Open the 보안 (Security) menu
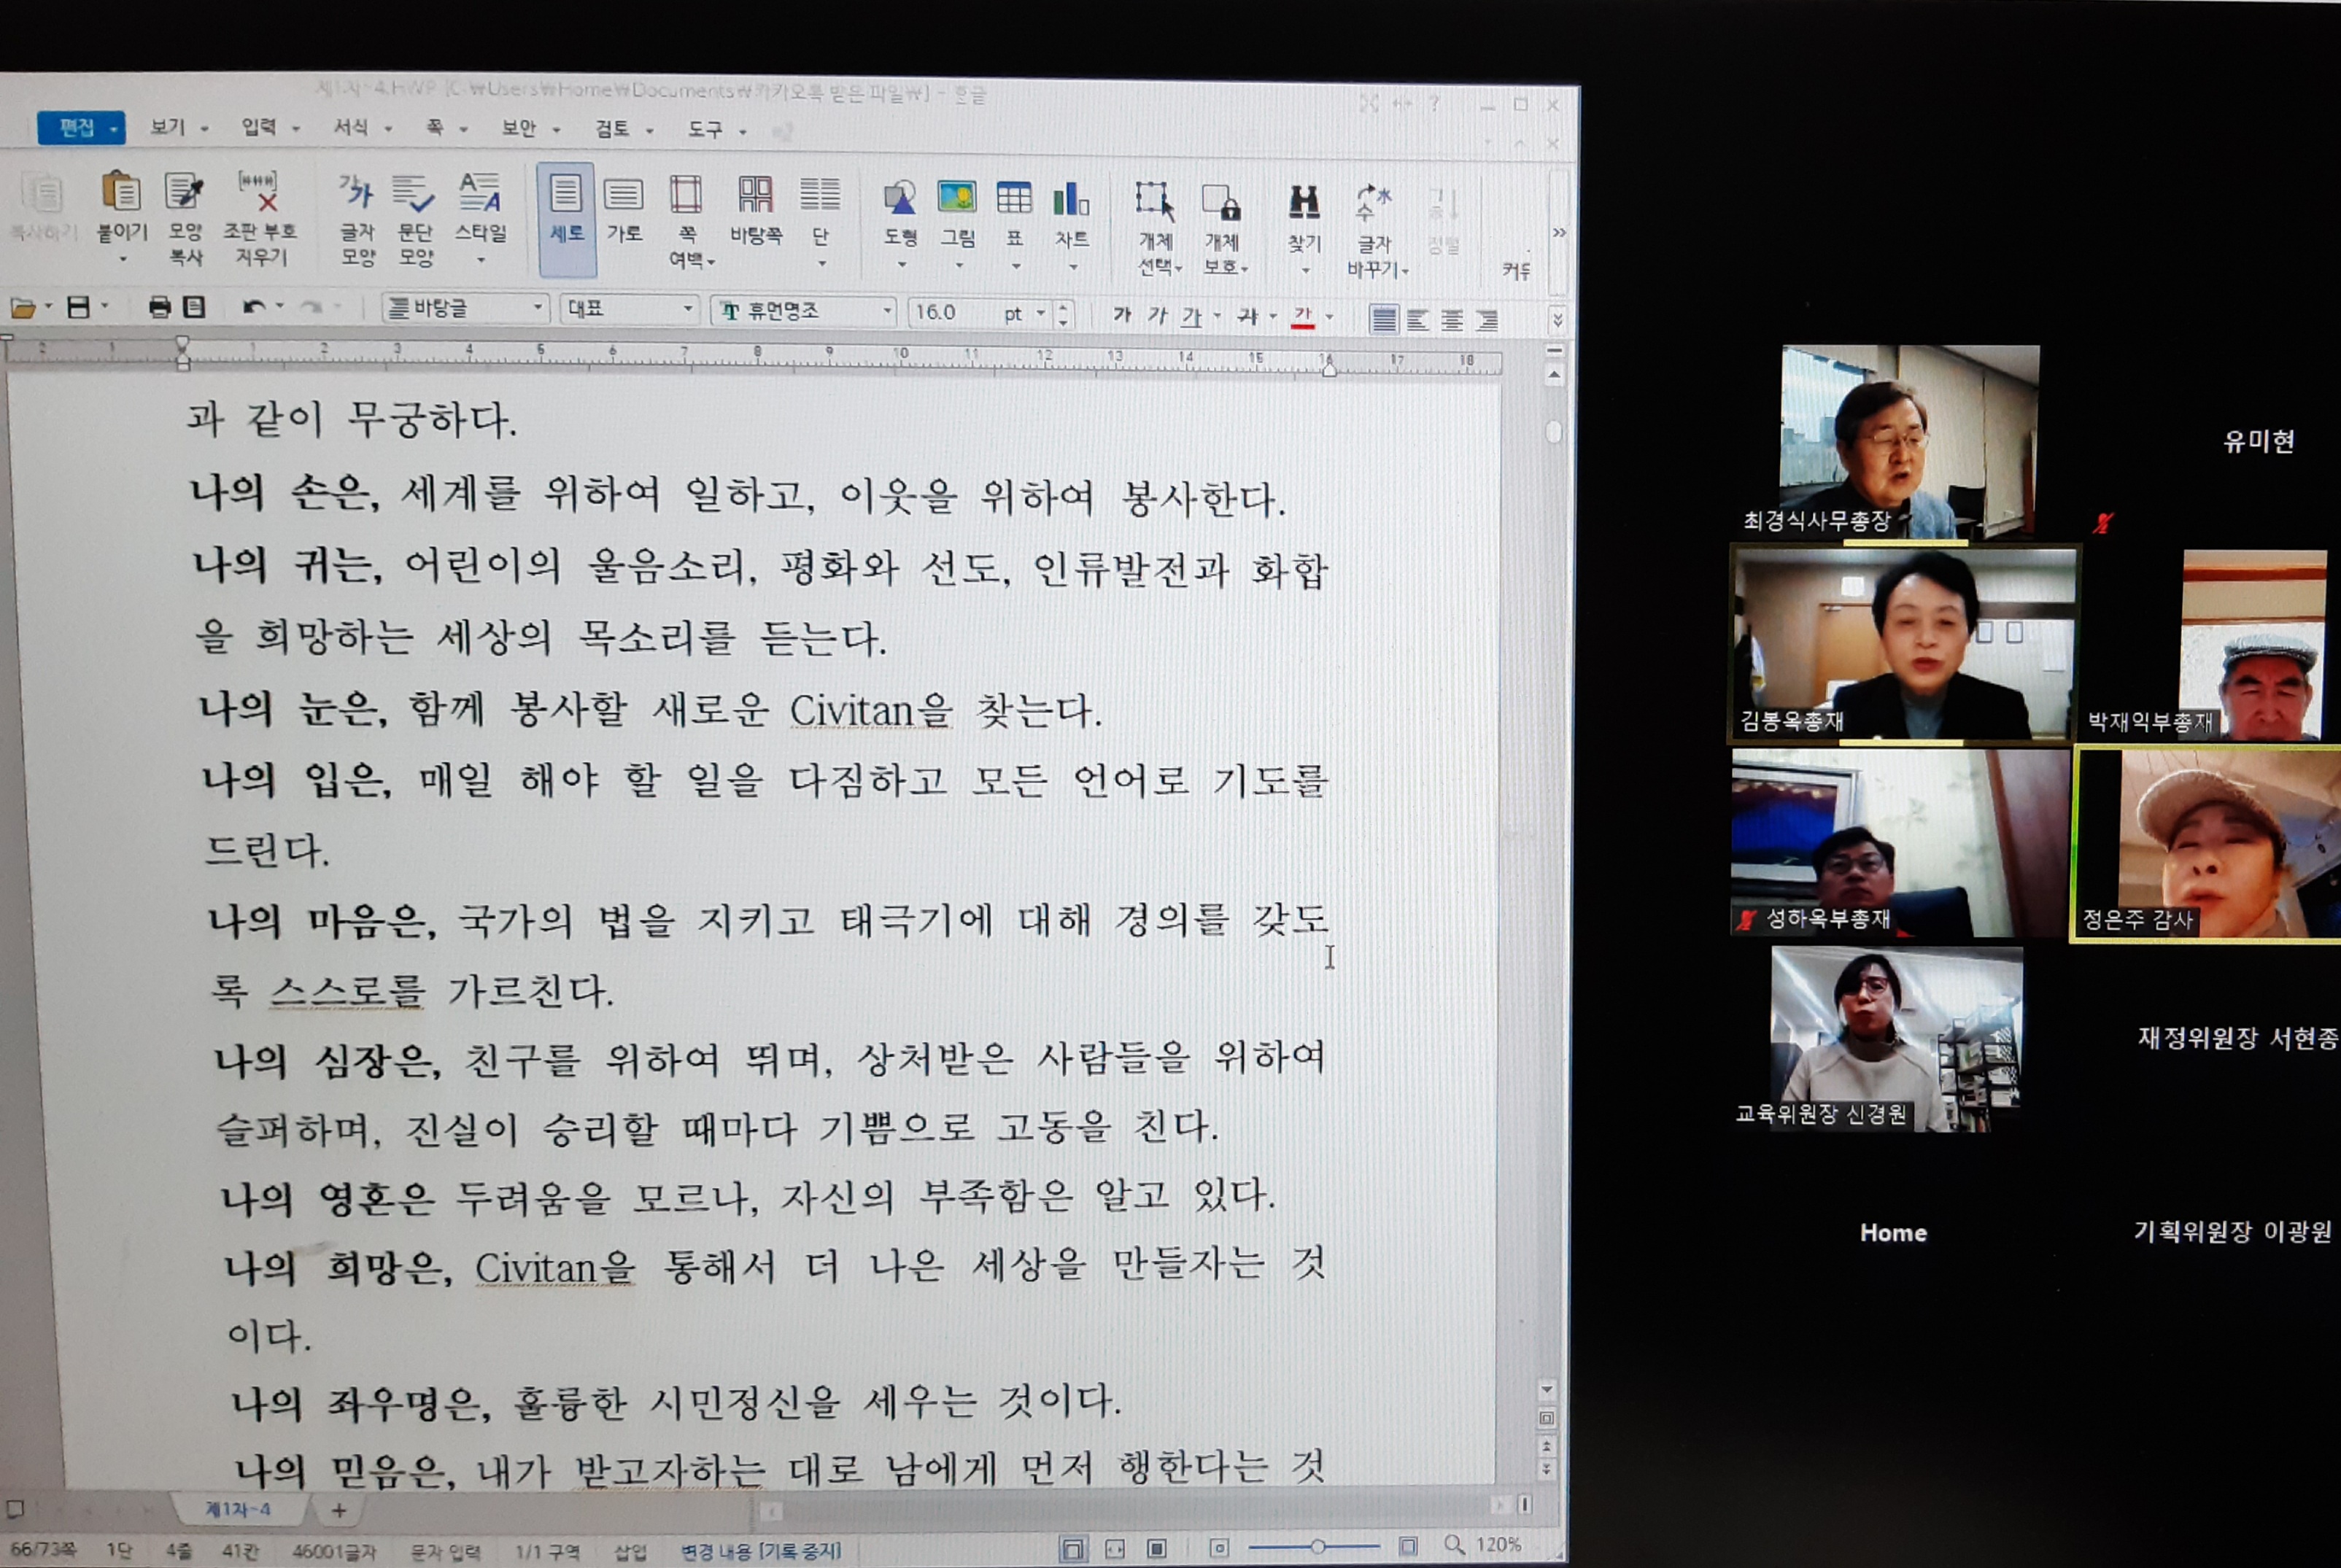Viewport: 2341px width, 1568px height. point(530,128)
